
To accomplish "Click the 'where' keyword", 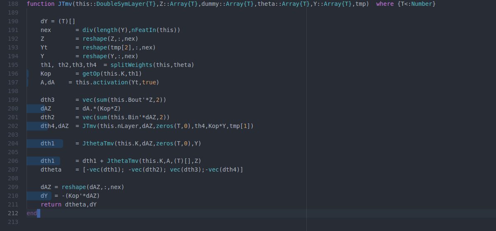I will click(385, 4).
